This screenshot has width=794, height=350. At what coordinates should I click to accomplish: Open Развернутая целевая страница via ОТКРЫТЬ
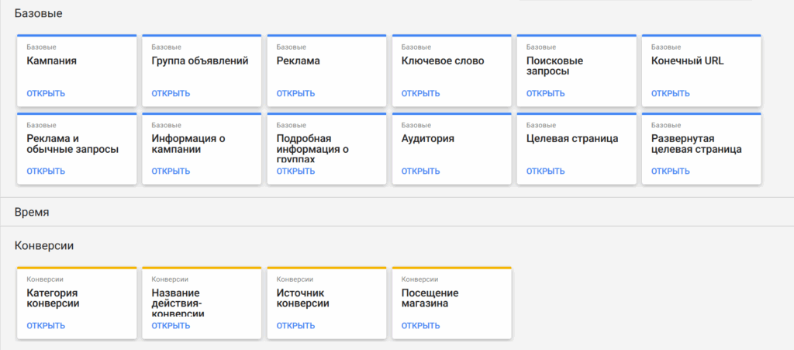670,172
